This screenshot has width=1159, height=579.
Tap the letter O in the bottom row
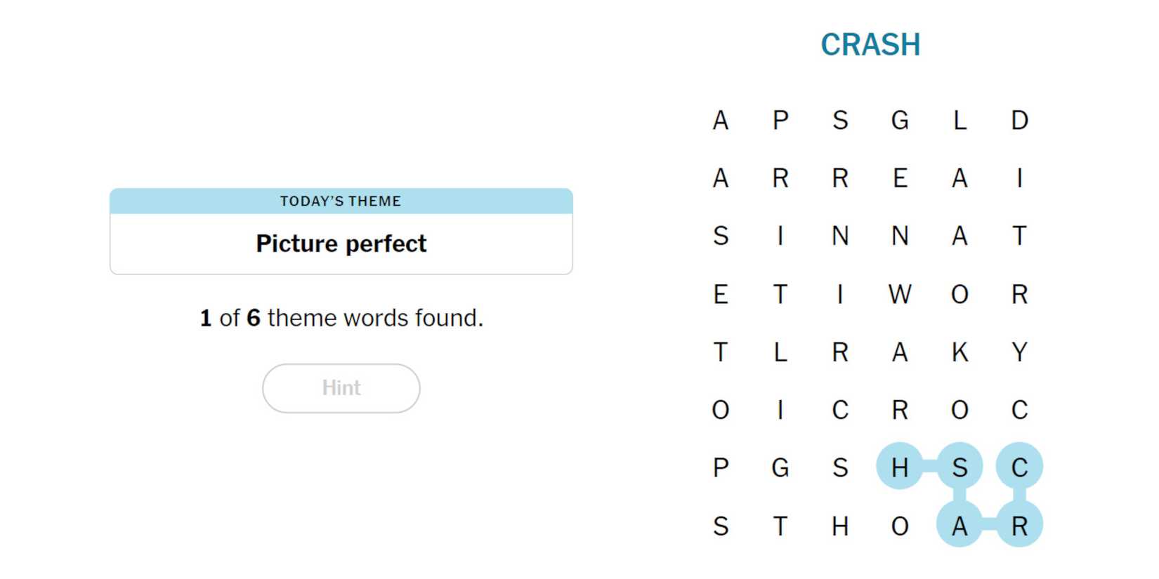coord(900,525)
